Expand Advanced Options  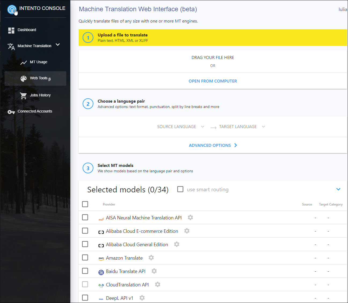tap(213, 145)
